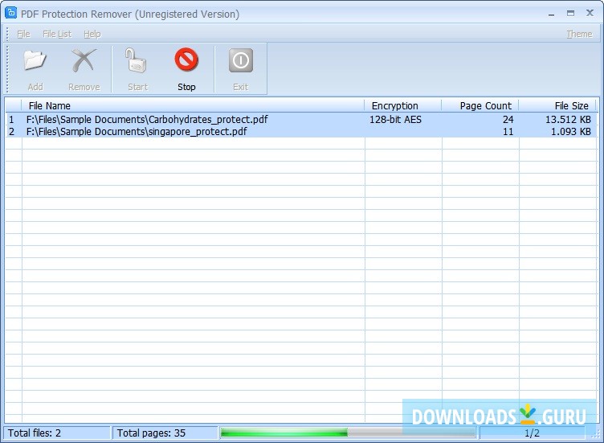Sort by File Size column header

557,105
